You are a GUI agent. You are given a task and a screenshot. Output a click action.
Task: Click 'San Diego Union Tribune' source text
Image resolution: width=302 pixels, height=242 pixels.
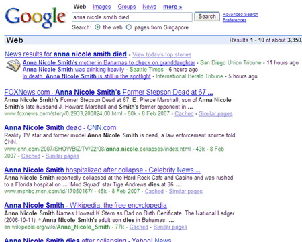coord(231,63)
